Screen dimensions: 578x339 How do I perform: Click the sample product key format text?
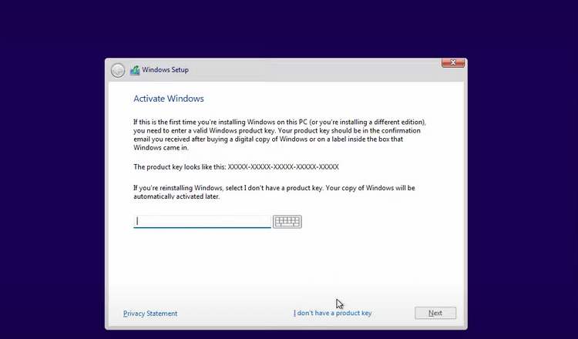(283, 167)
